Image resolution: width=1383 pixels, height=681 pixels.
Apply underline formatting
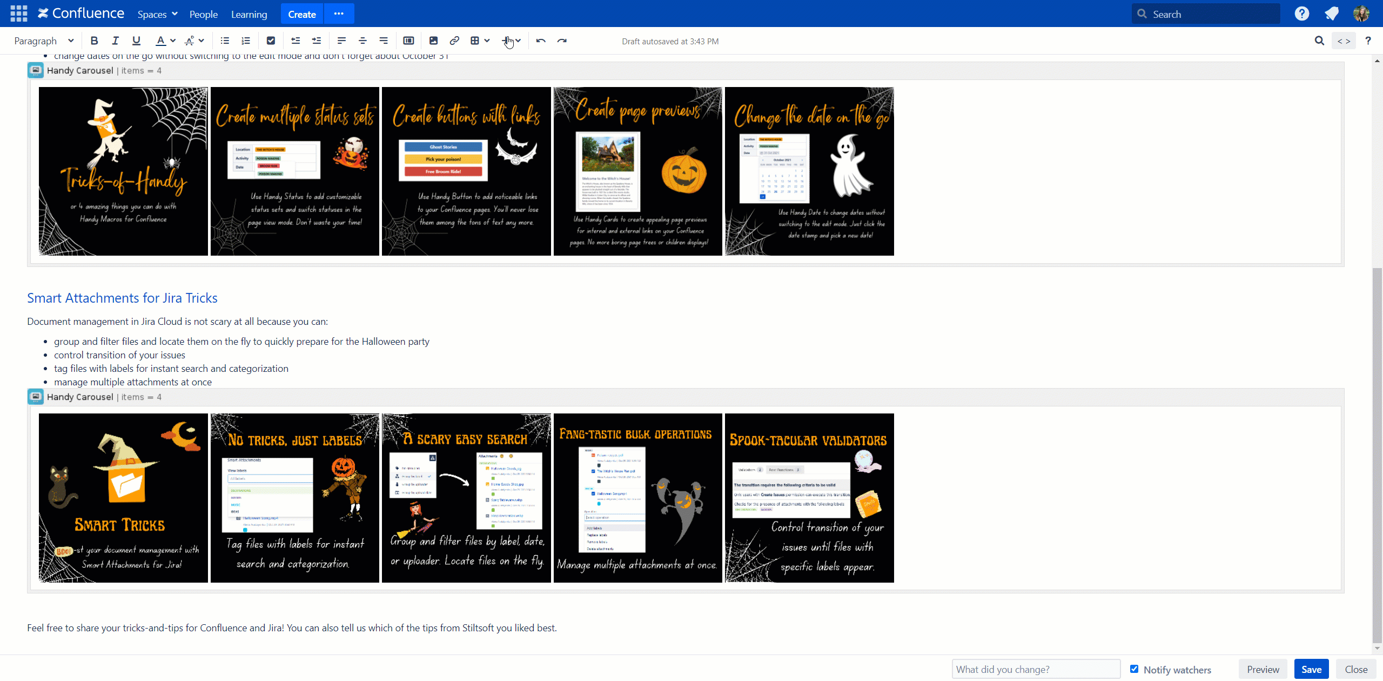tap(136, 41)
